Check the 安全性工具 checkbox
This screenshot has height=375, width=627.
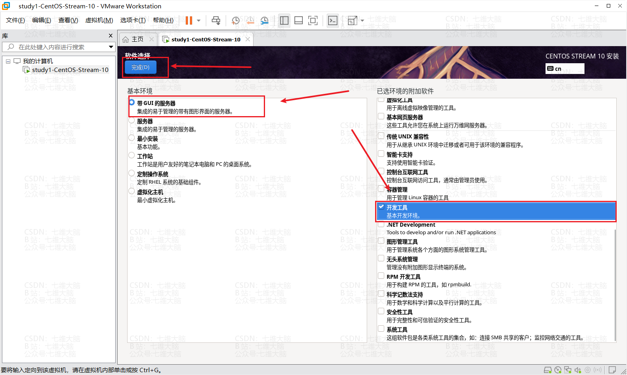[x=381, y=311]
